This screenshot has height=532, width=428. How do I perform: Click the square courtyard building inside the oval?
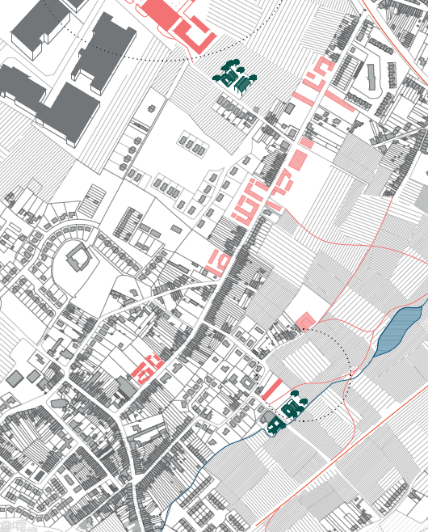pos(78,258)
